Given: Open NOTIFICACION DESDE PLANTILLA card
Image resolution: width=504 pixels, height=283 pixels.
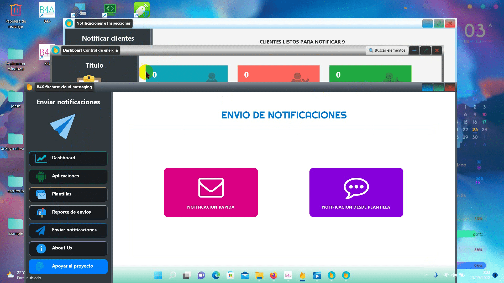Looking at the screenshot, I should tap(356, 192).
